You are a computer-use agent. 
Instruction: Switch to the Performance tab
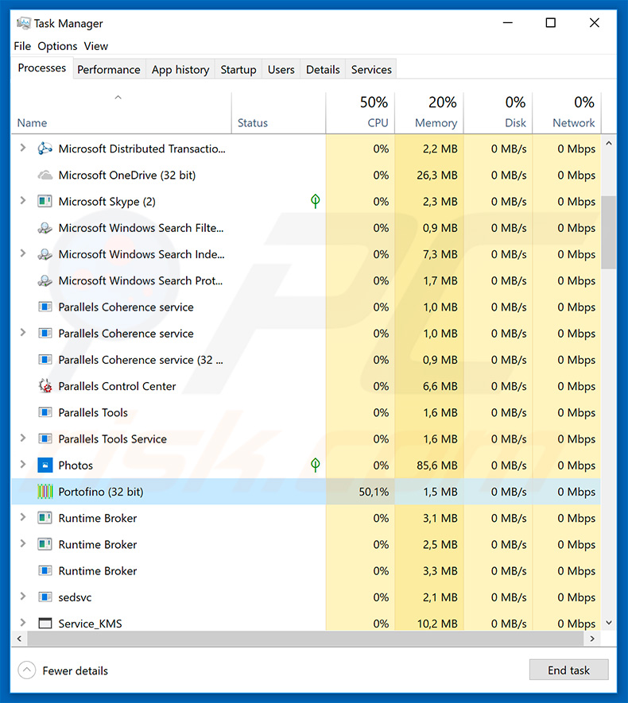tap(109, 69)
